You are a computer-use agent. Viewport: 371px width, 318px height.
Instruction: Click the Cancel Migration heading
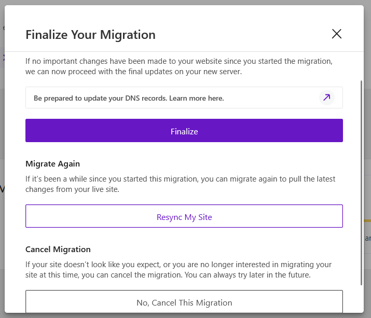pyautogui.click(x=58, y=249)
